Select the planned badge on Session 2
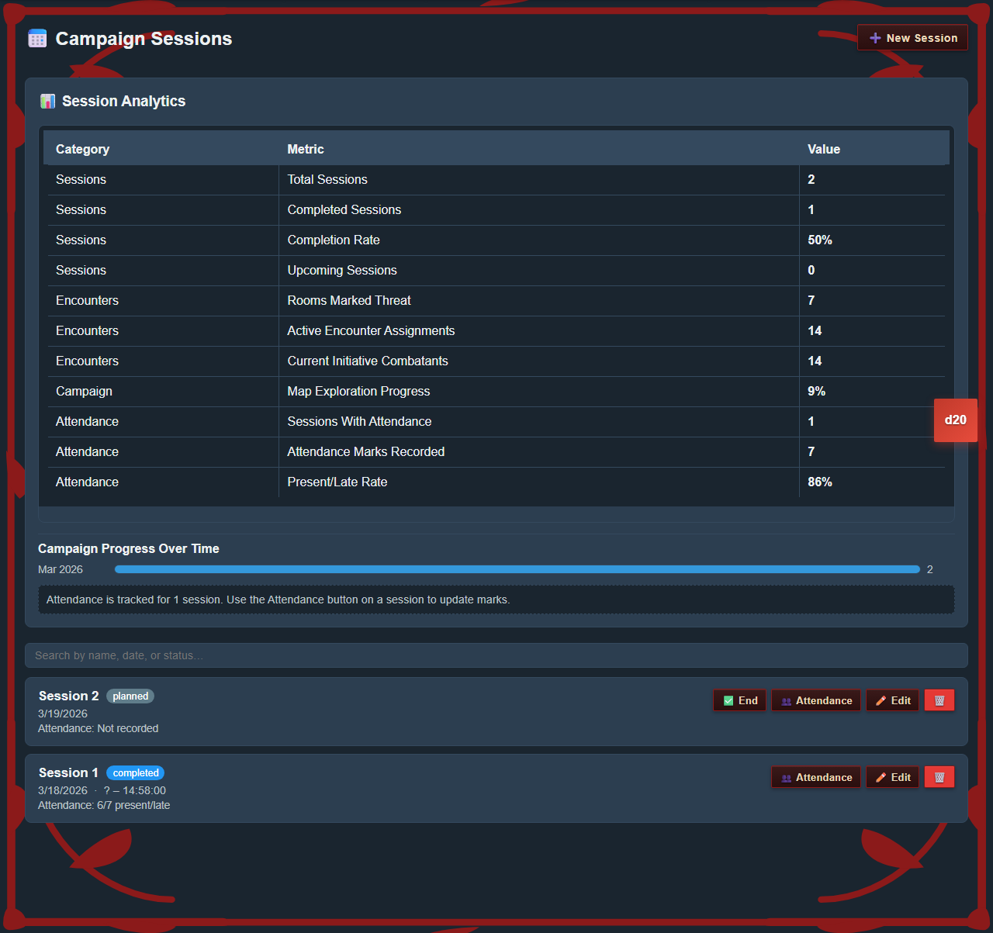 point(130,696)
